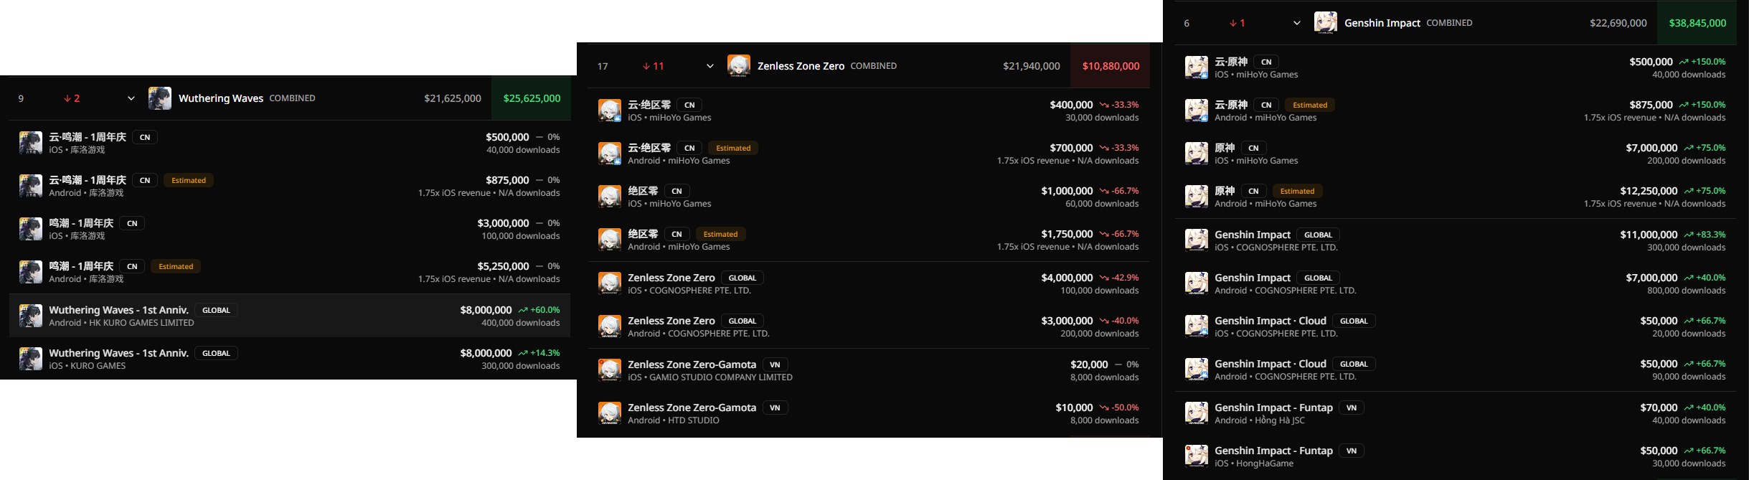Collapse the Zenless Zone Zero combined row chevron
The image size is (1749, 480).
pyautogui.click(x=710, y=66)
